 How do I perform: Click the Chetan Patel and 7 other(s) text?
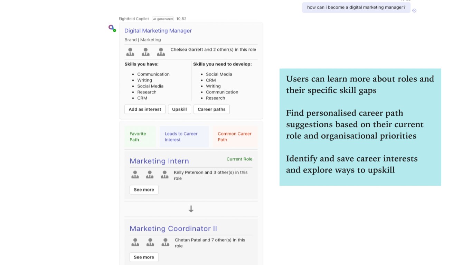[210, 243]
